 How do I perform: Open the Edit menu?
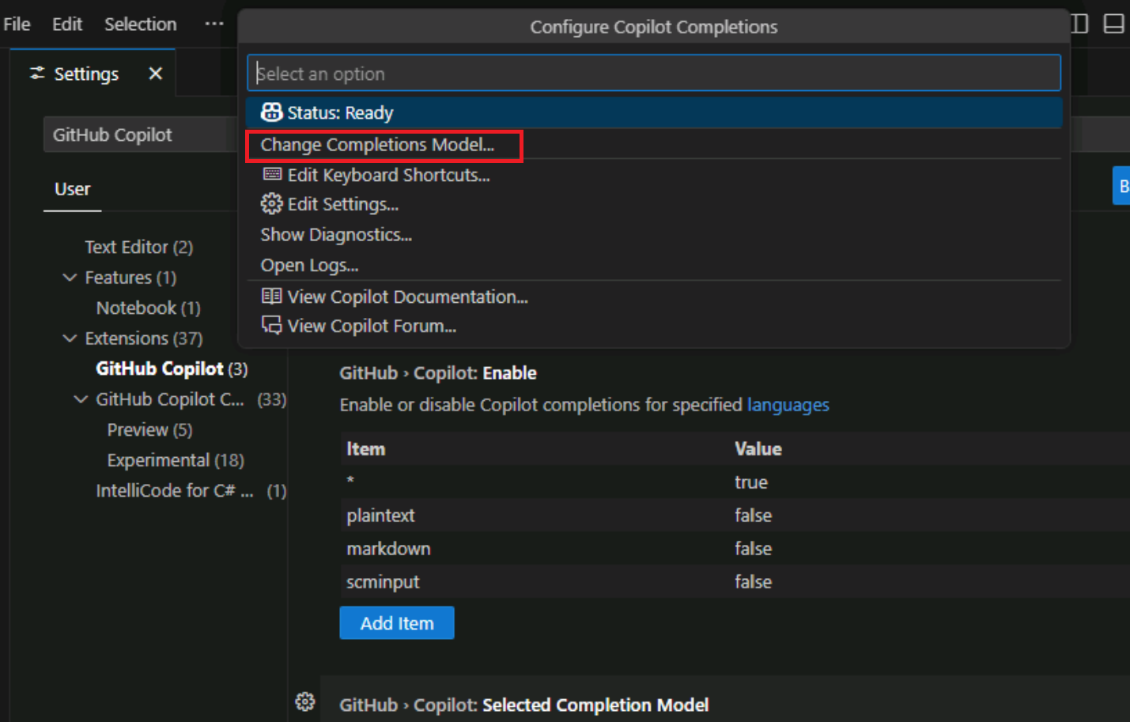point(67,25)
